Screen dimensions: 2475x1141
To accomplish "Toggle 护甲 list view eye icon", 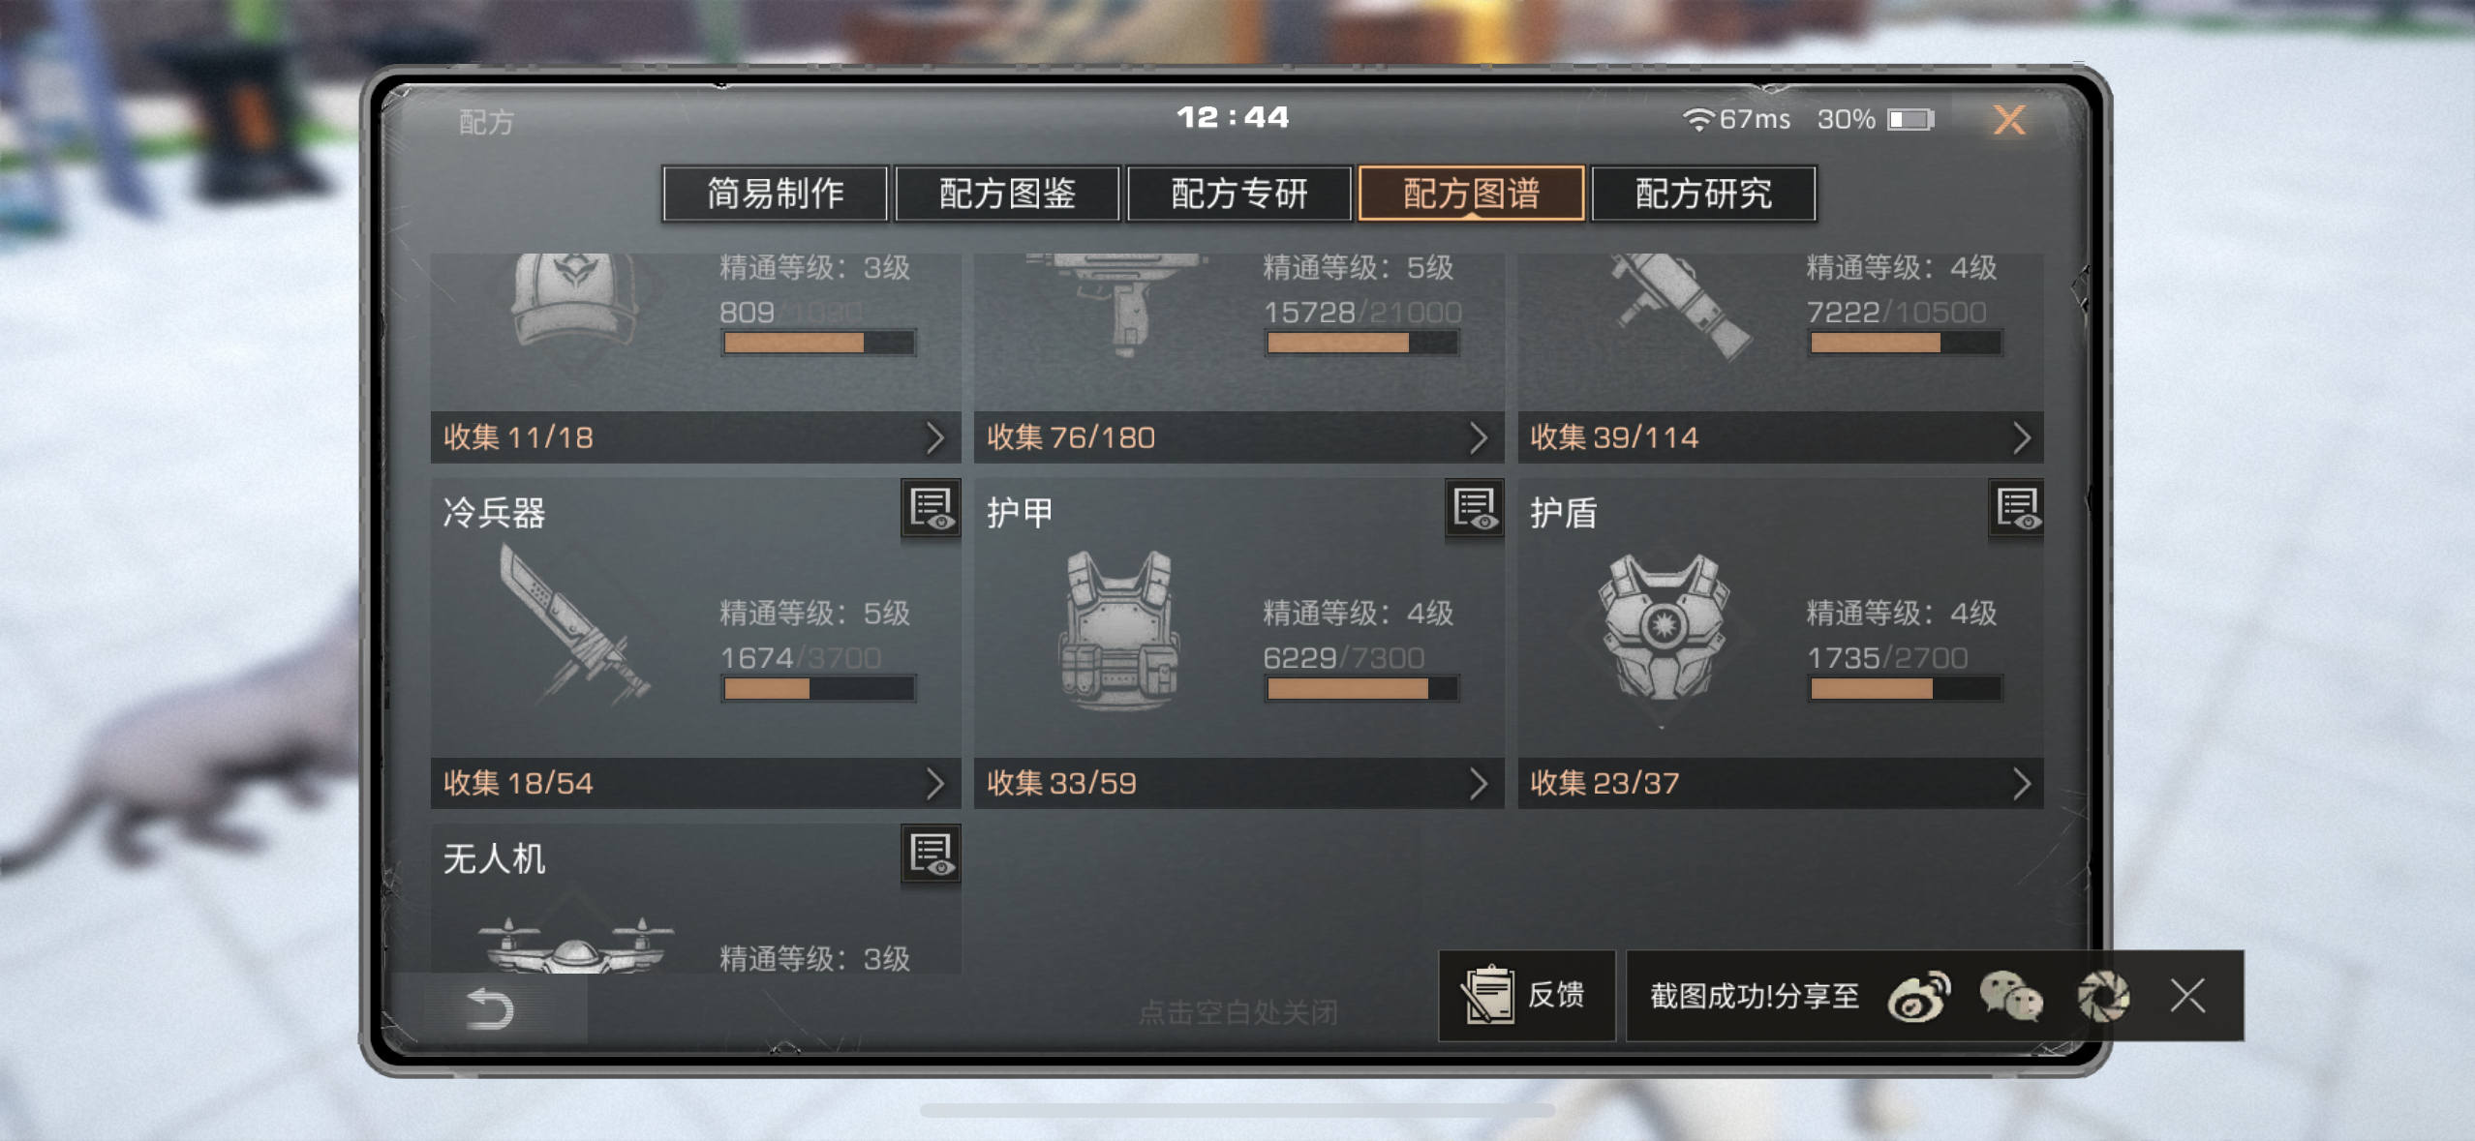I will [1474, 508].
